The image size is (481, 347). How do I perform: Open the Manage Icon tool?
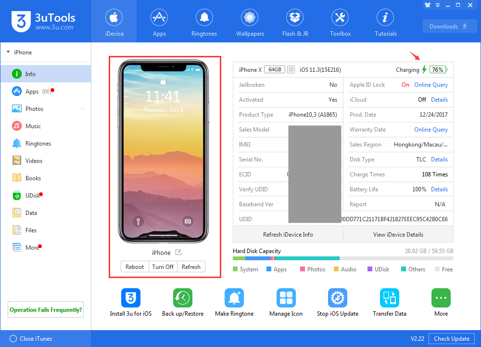pos(286,298)
